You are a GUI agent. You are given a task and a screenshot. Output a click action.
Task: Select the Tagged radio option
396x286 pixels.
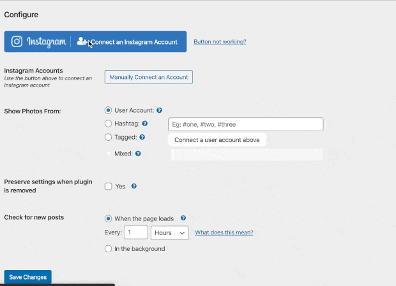[108, 137]
